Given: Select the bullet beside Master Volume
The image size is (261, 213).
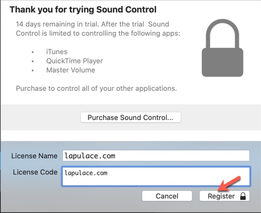Looking at the screenshot, I should coord(33,71).
